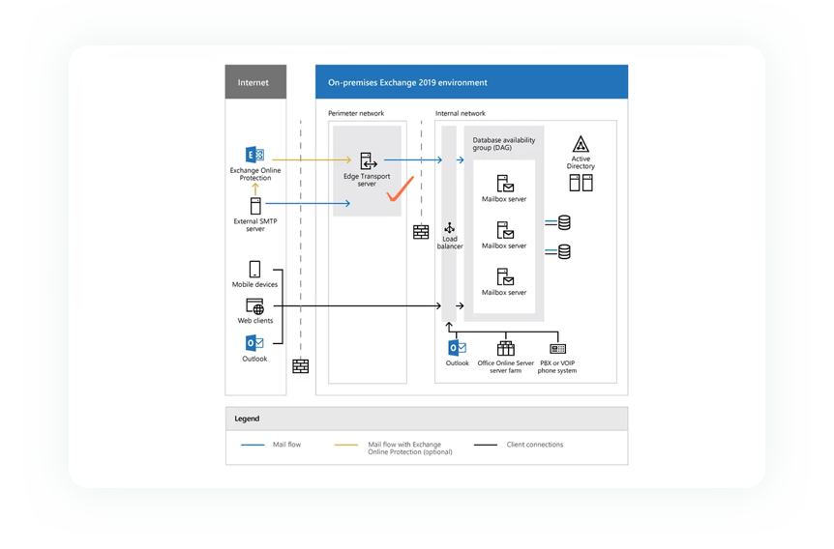Click the Outlook icon in the internal network
834x549 pixels.
point(457,349)
